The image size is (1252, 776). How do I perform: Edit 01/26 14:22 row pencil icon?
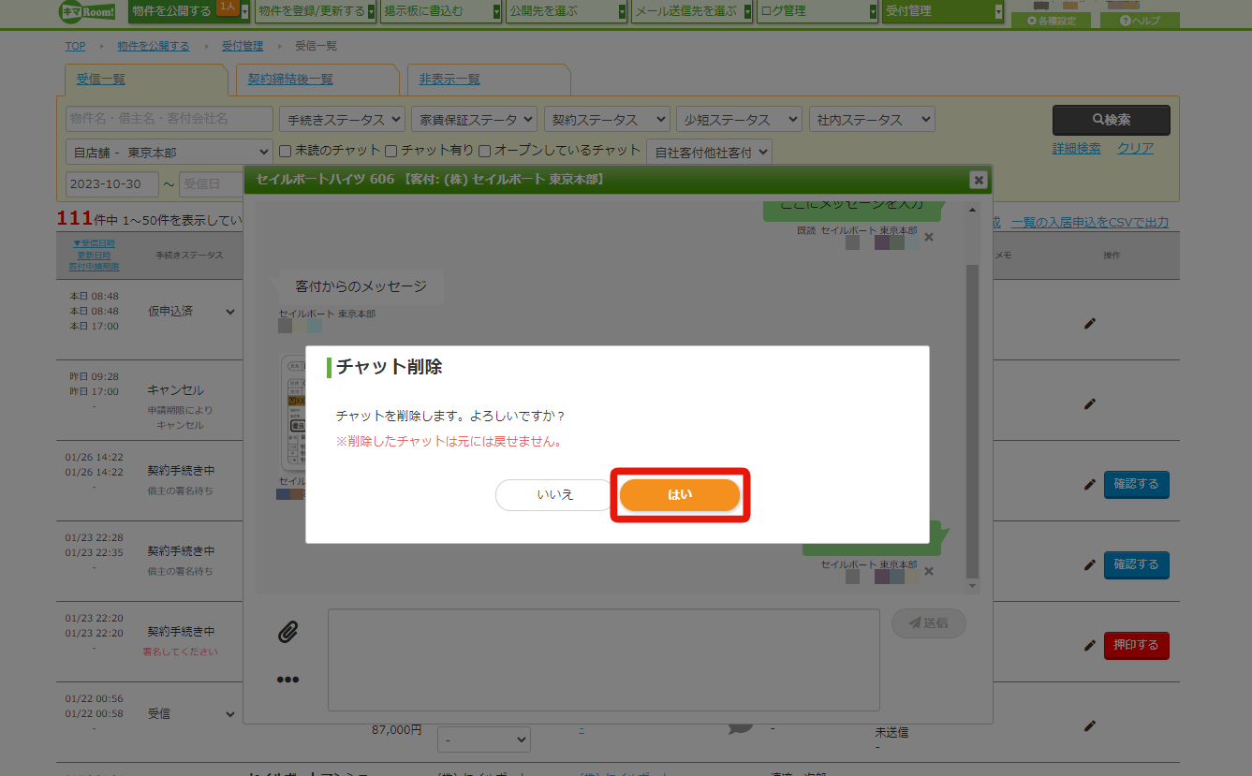[1089, 484]
